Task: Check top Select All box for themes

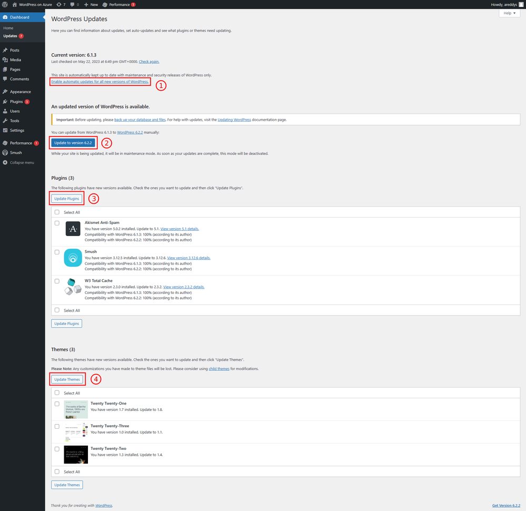Action: point(57,393)
